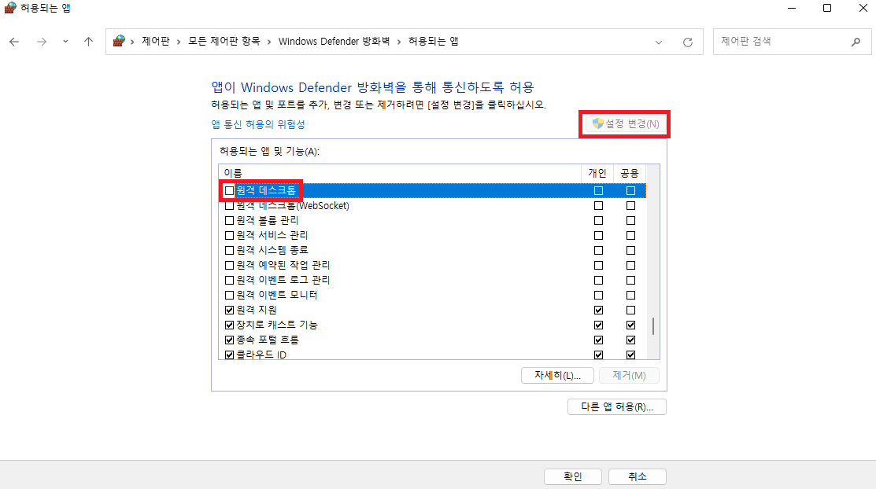Open 모든 제어판 항목 breadcrumb
Image resolution: width=876 pixels, height=489 pixels.
coord(224,42)
